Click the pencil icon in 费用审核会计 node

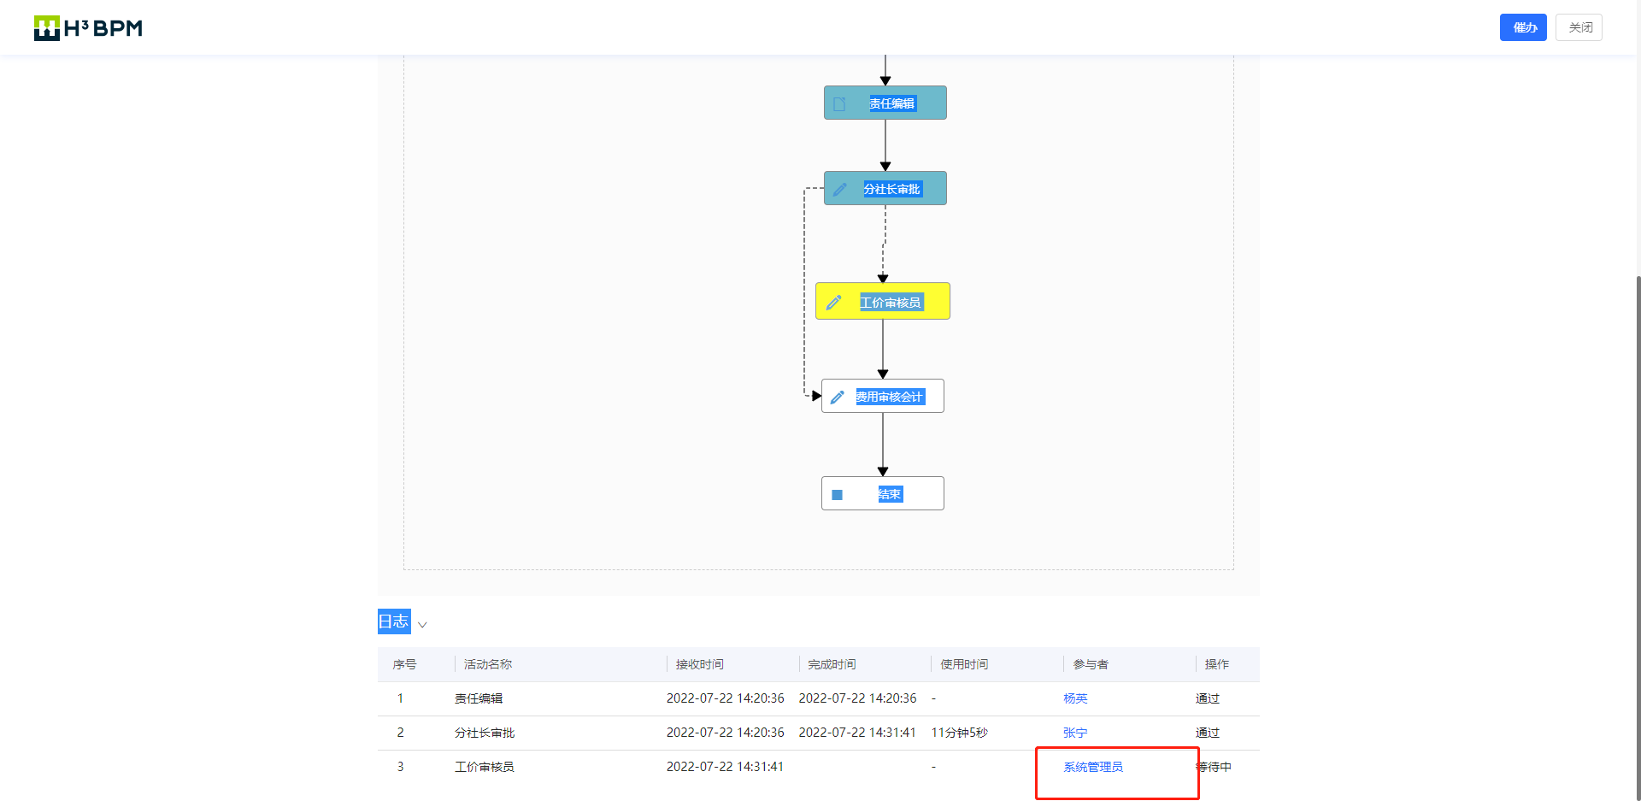837,397
